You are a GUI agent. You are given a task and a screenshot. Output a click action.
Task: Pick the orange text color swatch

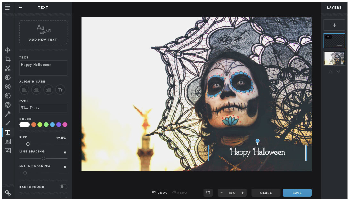34,125
